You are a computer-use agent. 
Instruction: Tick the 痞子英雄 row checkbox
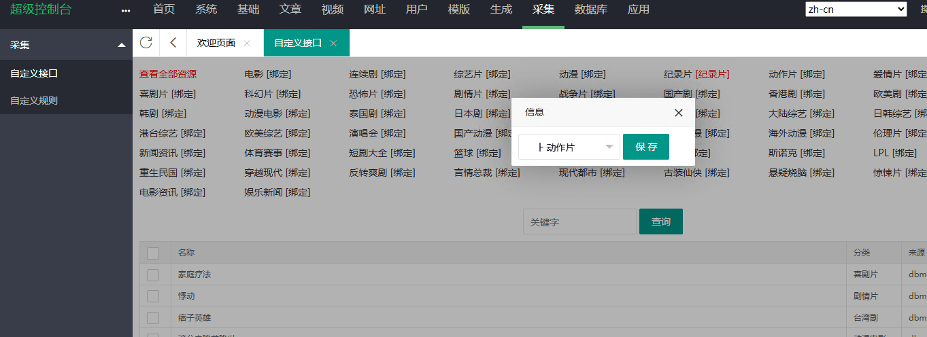pyautogui.click(x=153, y=318)
